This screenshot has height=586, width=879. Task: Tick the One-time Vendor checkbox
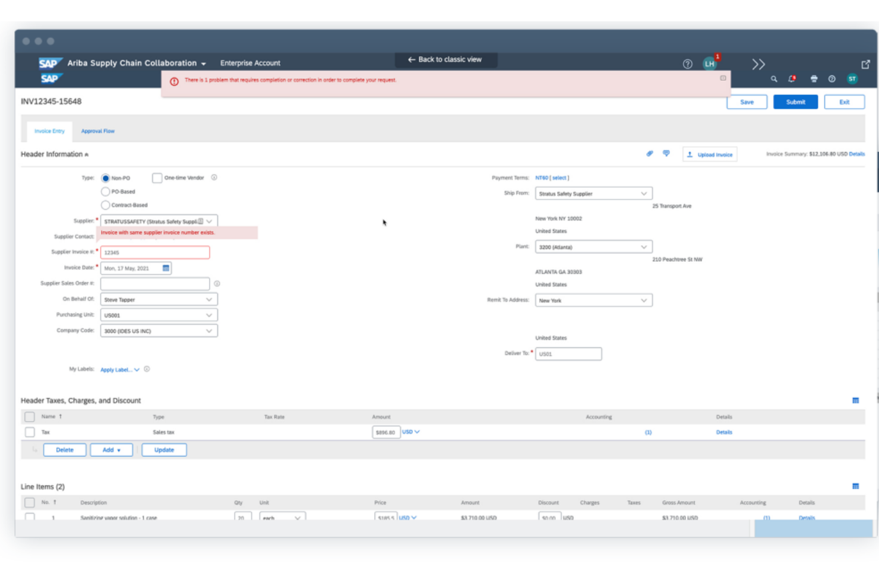tap(157, 178)
